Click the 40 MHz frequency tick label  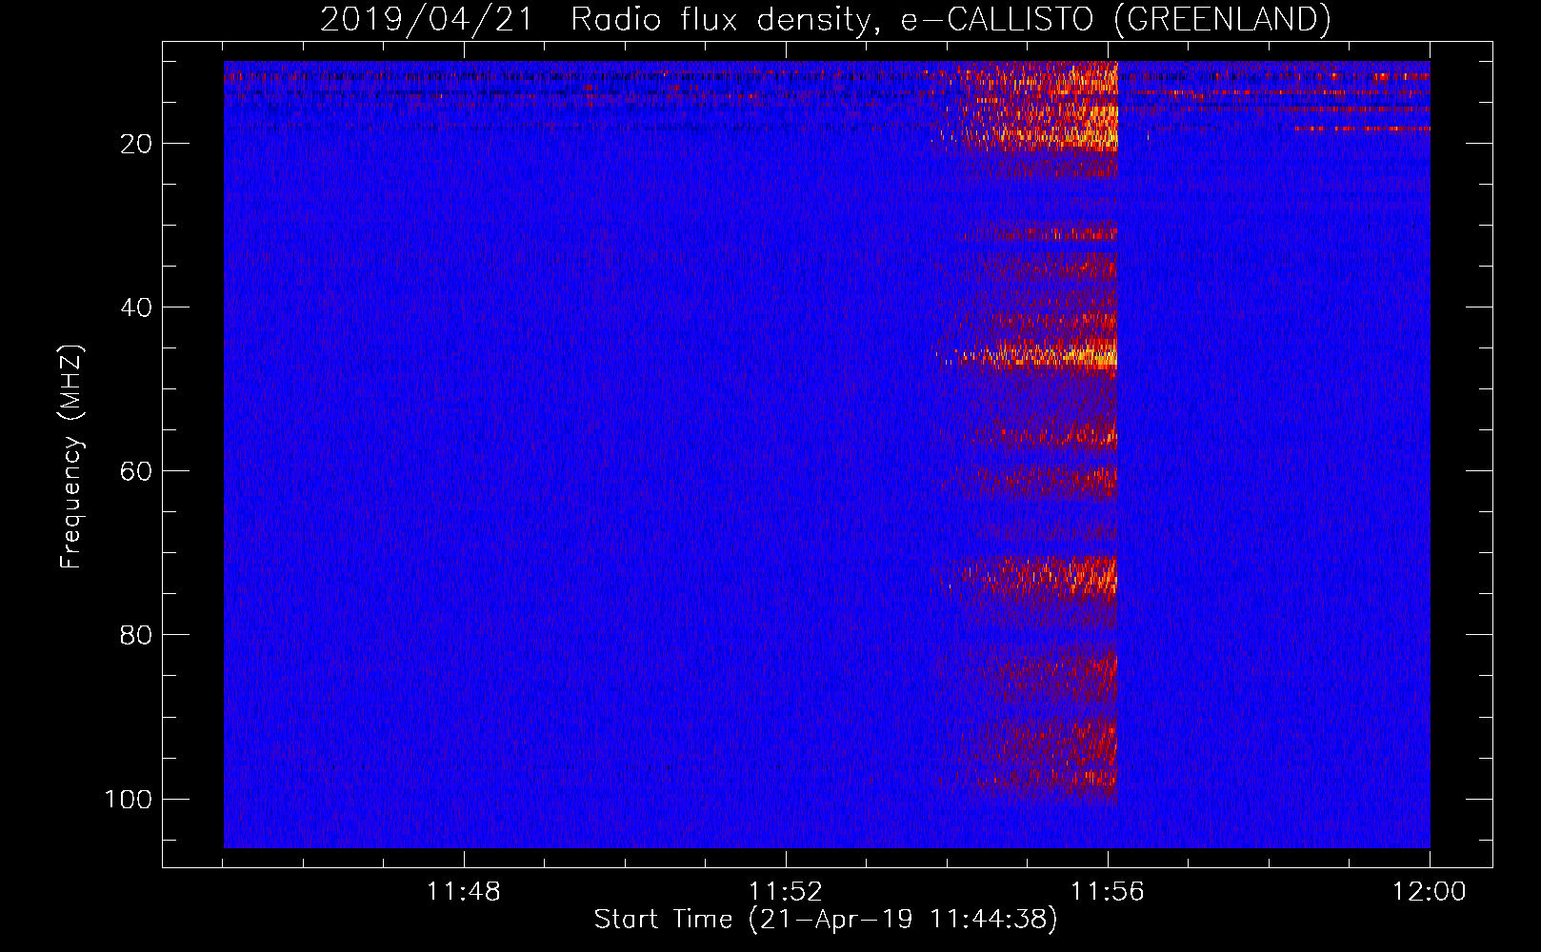pyautogui.click(x=136, y=307)
